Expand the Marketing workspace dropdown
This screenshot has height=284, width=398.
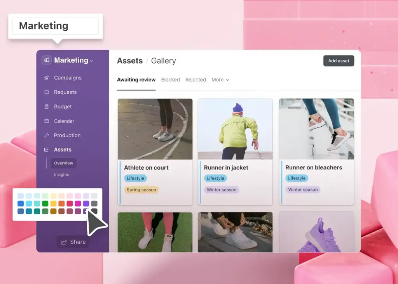[91, 61]
